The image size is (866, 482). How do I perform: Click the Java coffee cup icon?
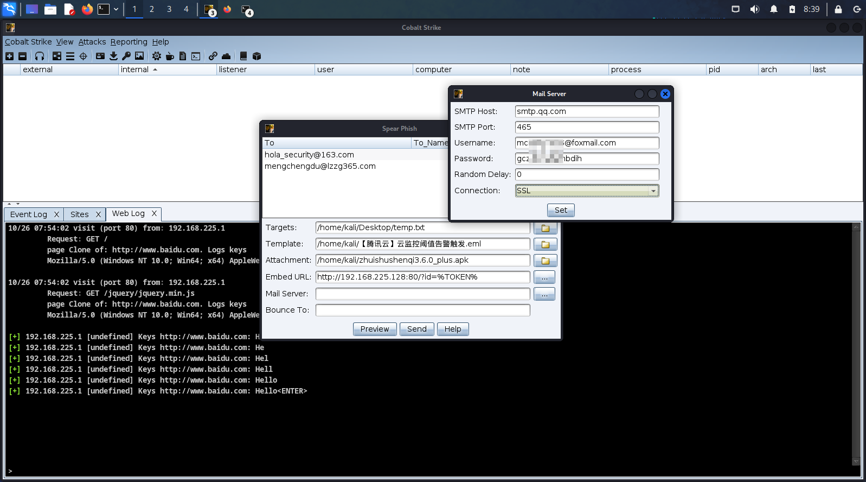click(170, 56)
